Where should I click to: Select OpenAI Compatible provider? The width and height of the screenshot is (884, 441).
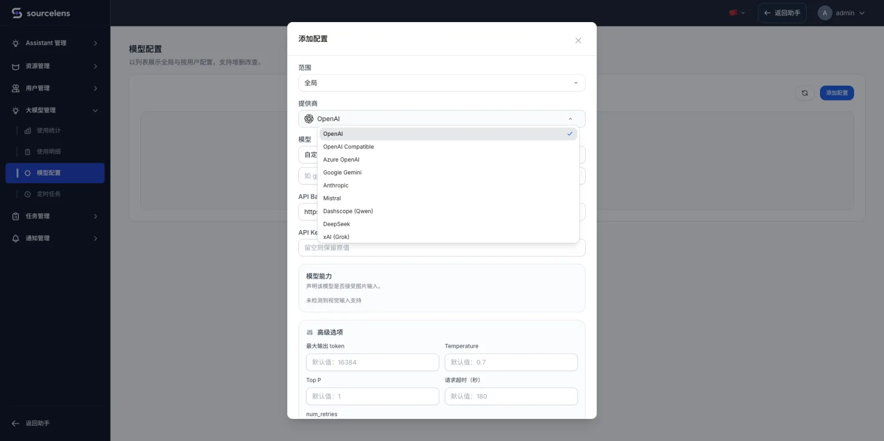(448, 147)
